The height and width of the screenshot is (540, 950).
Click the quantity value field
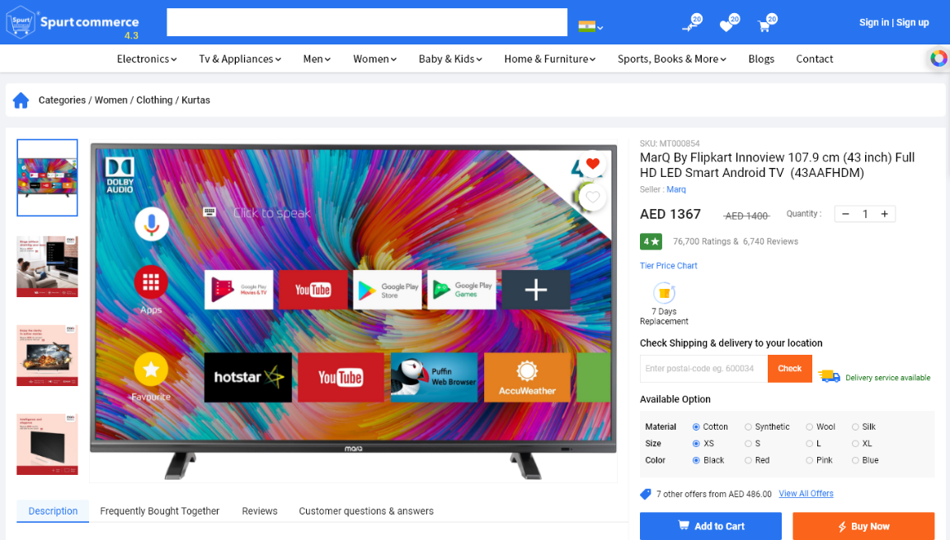pos(865,214)
